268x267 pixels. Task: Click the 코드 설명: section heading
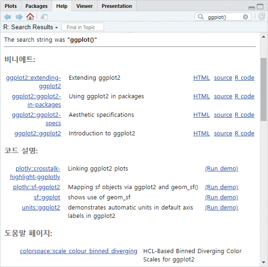(x=21, y=151)
